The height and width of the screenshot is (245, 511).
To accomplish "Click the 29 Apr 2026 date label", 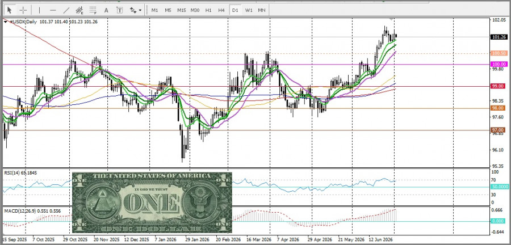I will (319, 239).
